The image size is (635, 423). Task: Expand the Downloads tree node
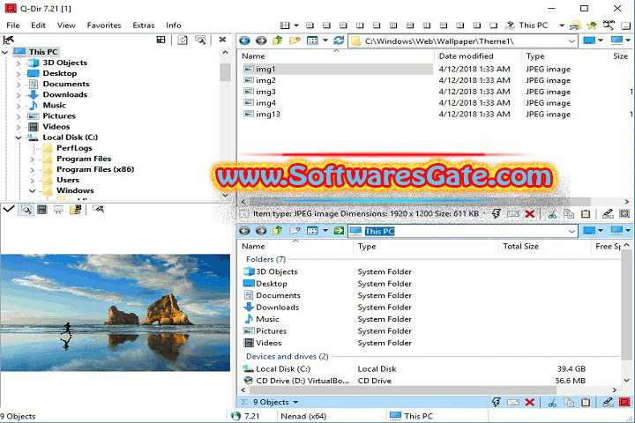[19, 95]
